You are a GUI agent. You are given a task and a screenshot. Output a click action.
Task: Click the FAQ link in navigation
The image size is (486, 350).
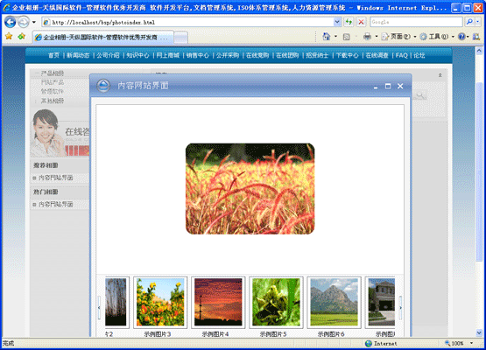(401, 55)
